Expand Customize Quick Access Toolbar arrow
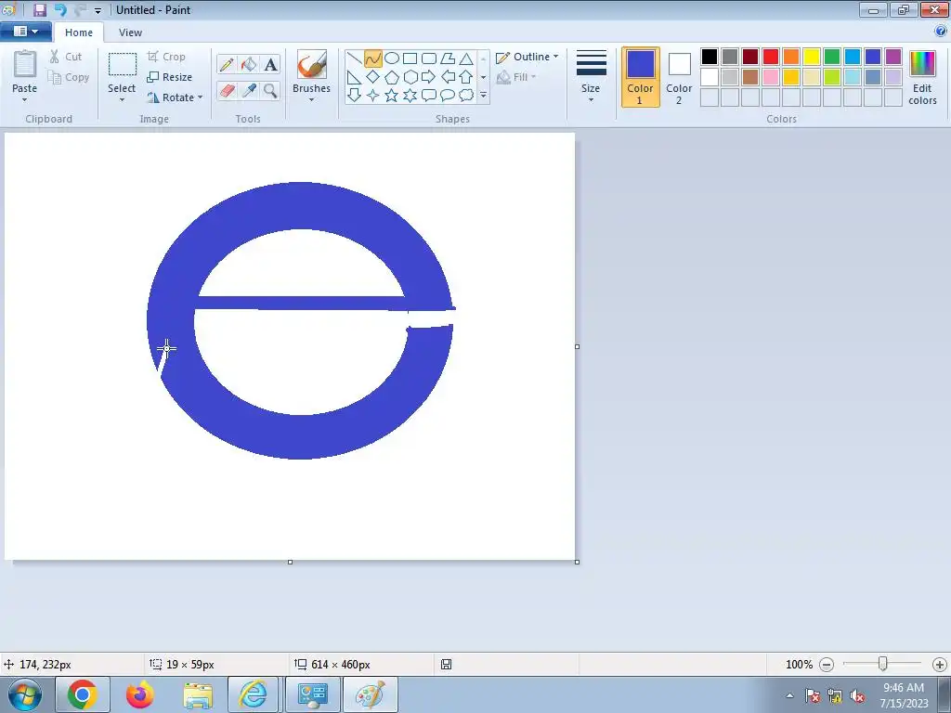 coord(98,11)
